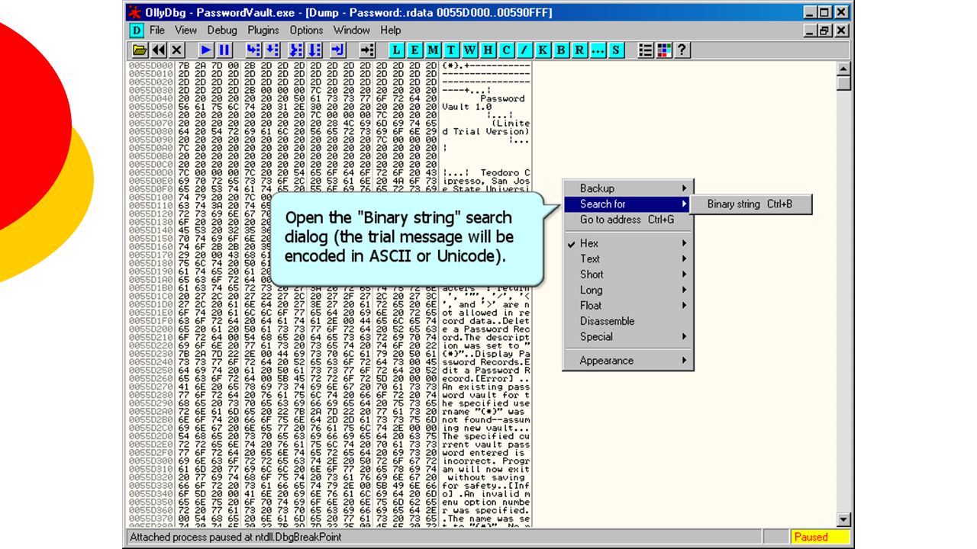Screen dimensions: 977x549
Task: Click the Trace into toolbar icon
Action: (297, 50)
